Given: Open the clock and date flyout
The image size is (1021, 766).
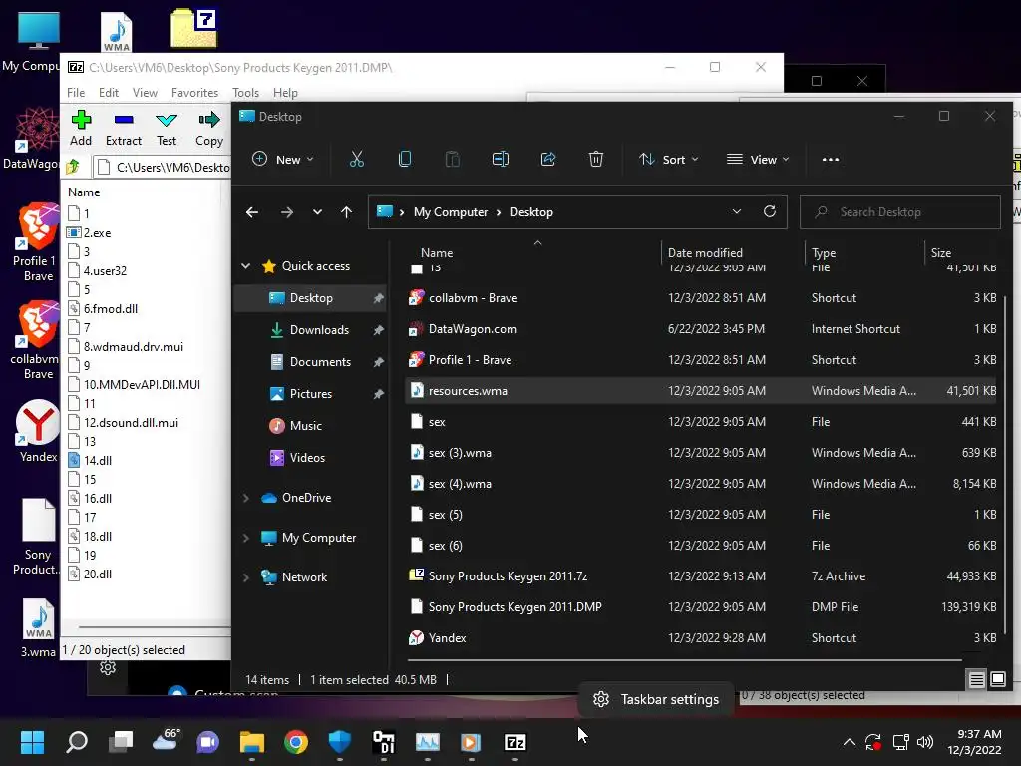Looking at the screenshot, I should pos(974,742).
